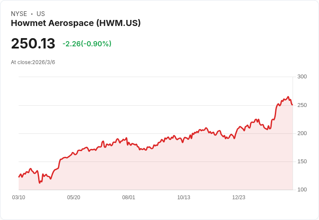
Task: Click the dot separator between NYSE and US
Action: (x=32, y=14)
